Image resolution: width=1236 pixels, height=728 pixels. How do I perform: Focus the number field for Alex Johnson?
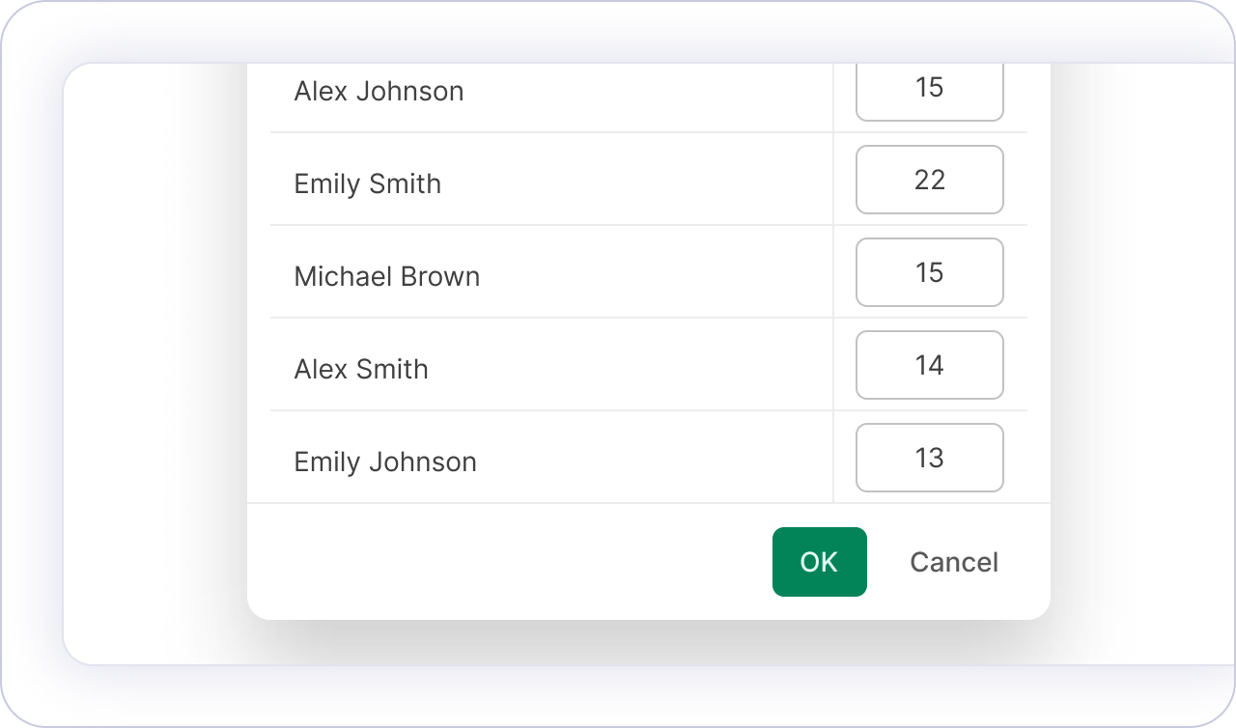tap(929, 91)
